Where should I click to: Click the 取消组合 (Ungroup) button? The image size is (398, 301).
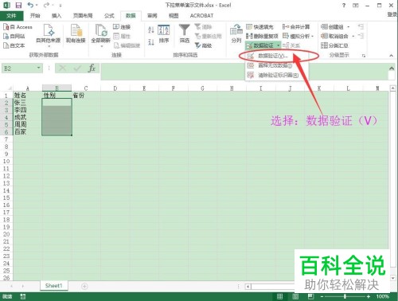(x=334, y=36)
